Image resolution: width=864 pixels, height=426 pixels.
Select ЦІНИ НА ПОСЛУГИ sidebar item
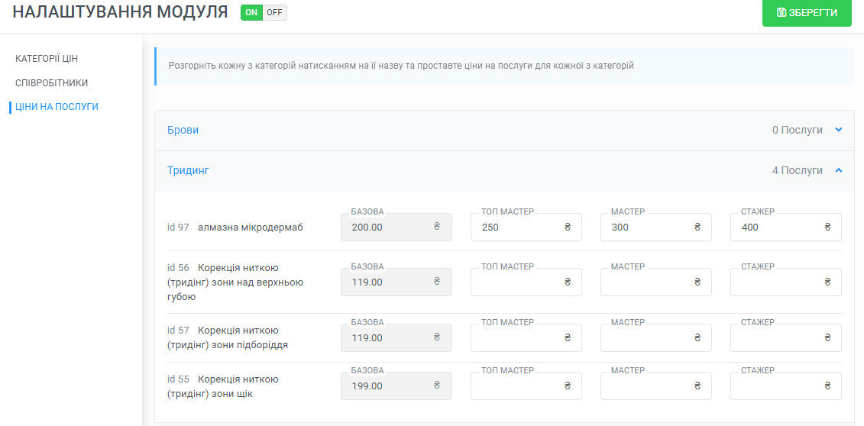57,107
